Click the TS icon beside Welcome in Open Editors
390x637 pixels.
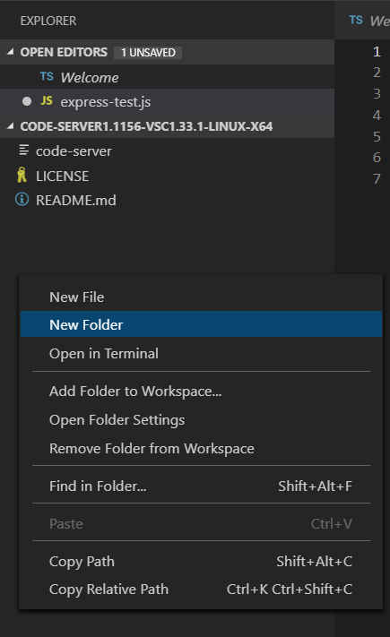(47, 77)
